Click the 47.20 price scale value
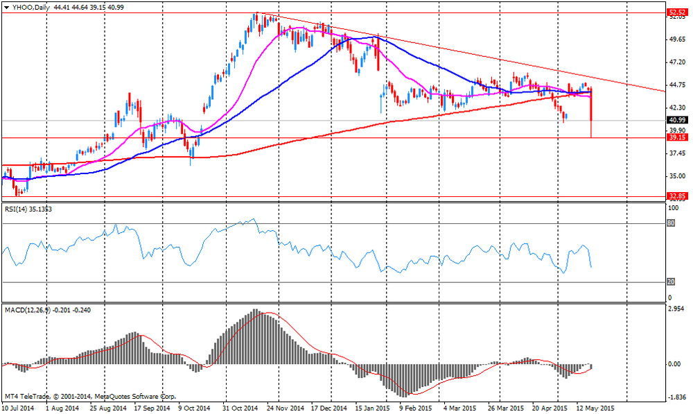 pos(677,62)
